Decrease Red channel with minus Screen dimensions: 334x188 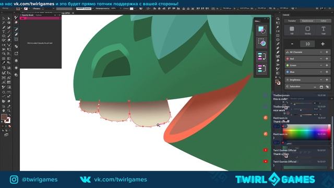coord(321,58)
